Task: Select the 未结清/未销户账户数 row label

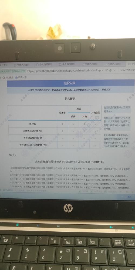Action: [33, 131]
